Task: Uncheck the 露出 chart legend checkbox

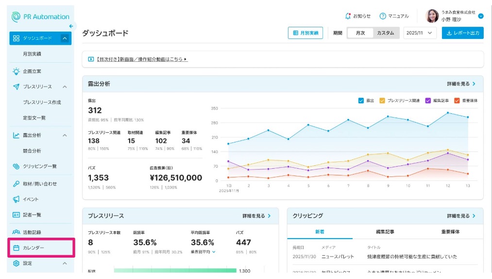Action: pyautogui.click(x=361, y=101)
